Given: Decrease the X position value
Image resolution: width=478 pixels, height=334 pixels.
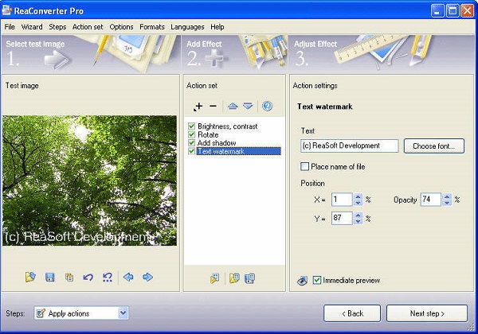Looking at the screenshot, I should tap(358, 203).
